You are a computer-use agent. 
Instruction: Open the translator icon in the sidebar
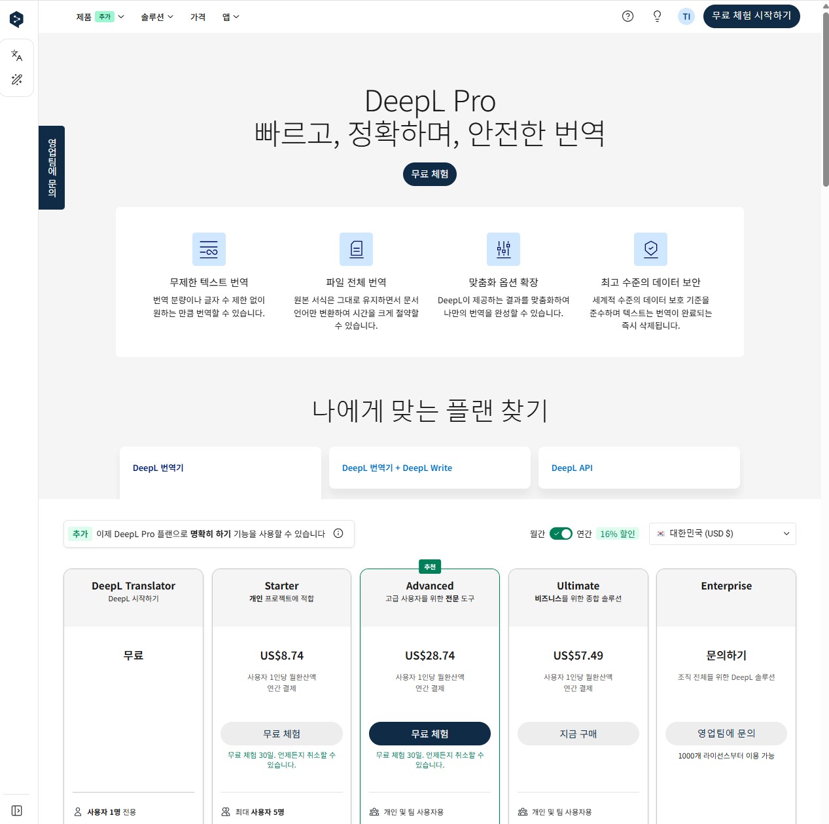[x=17, y=56]
